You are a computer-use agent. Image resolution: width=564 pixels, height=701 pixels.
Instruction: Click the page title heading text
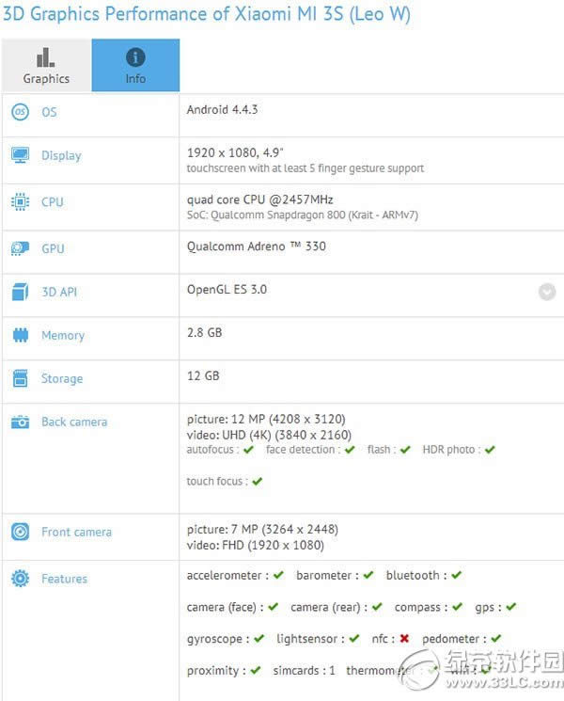point(205,15)
